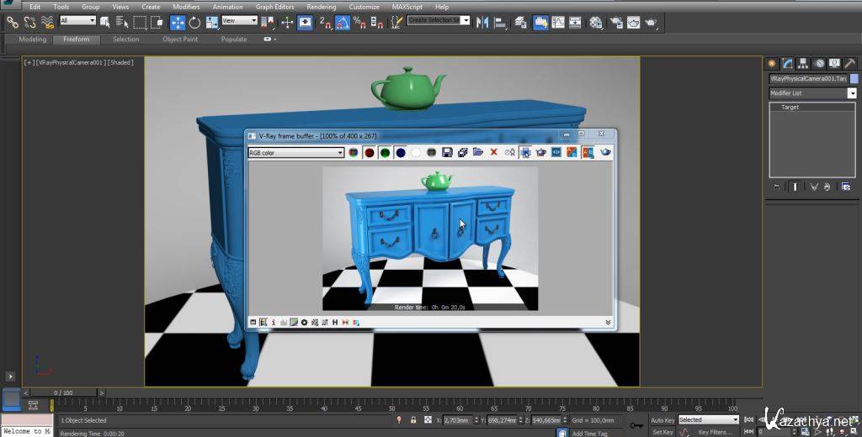Open the Material Editor from main toolbar
Image resolution: width=862 pixels, height=437 pixels.
click(x=596, y=23)
